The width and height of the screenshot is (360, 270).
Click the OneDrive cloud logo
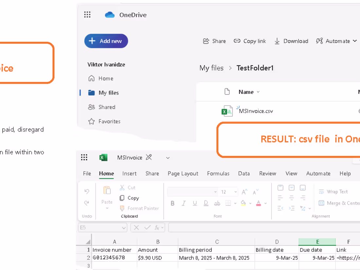[110, 15]
